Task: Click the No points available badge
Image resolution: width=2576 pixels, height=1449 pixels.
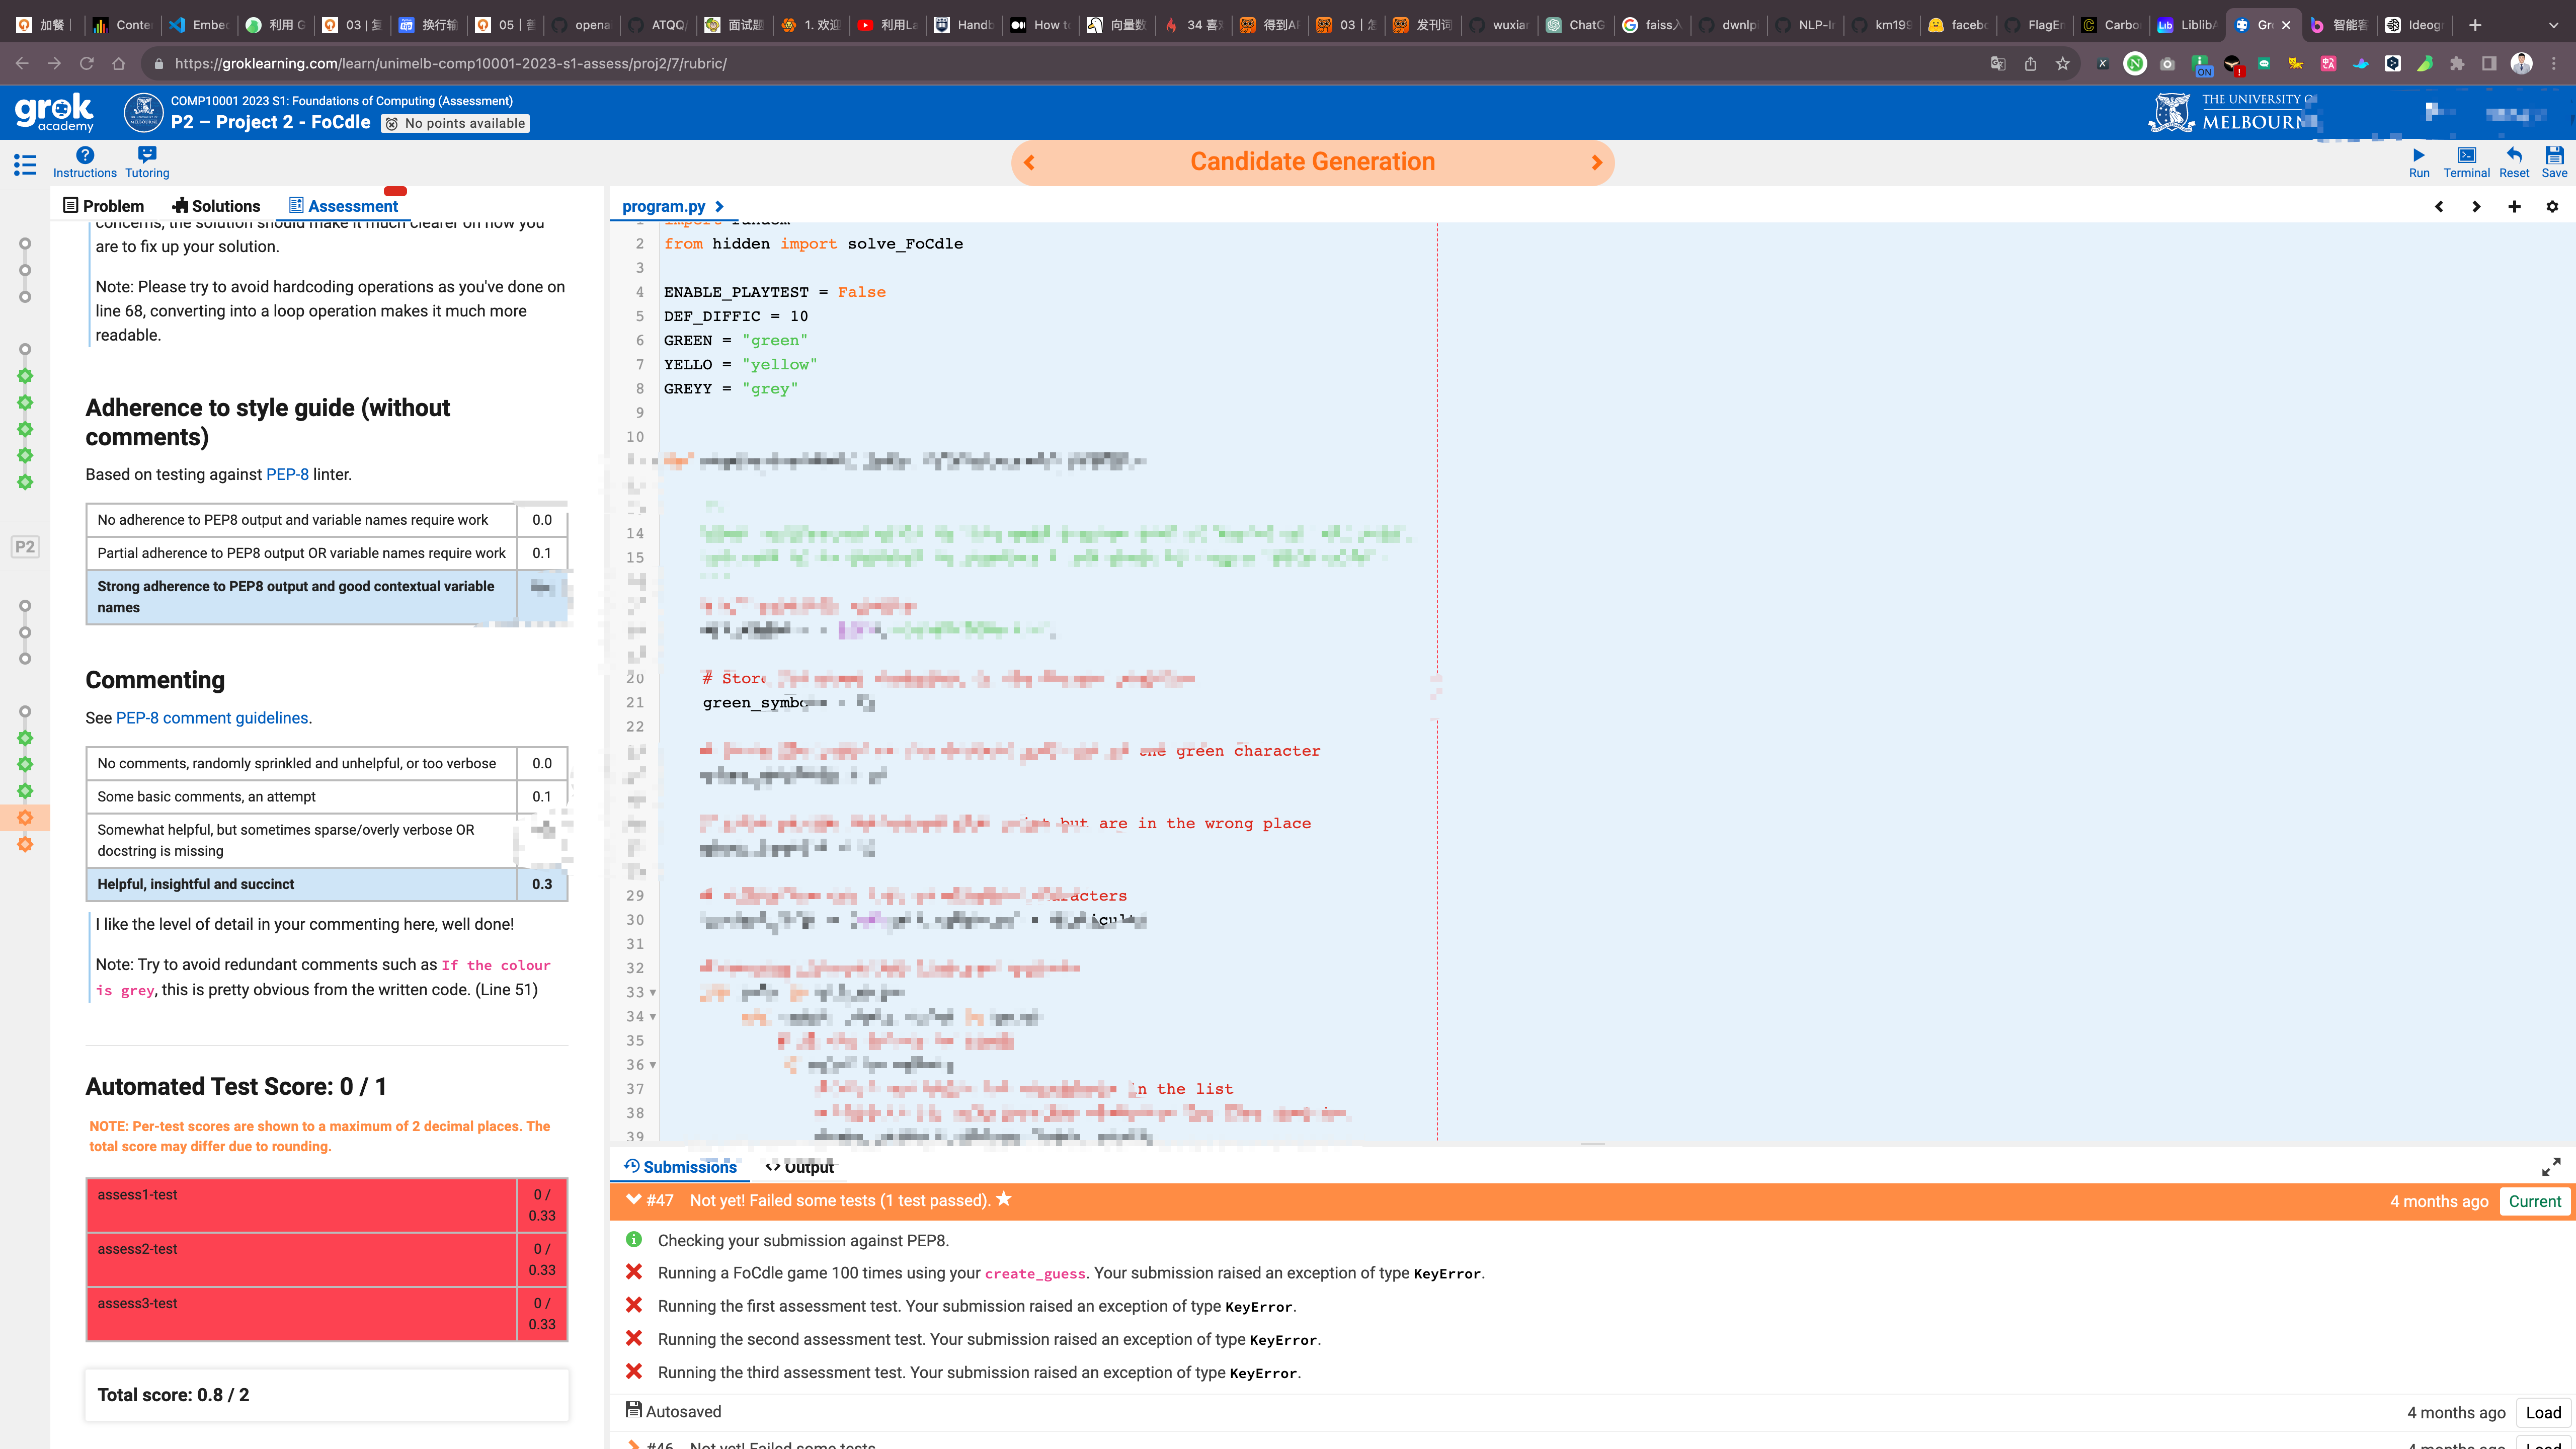Action: (x=456, y=123)
